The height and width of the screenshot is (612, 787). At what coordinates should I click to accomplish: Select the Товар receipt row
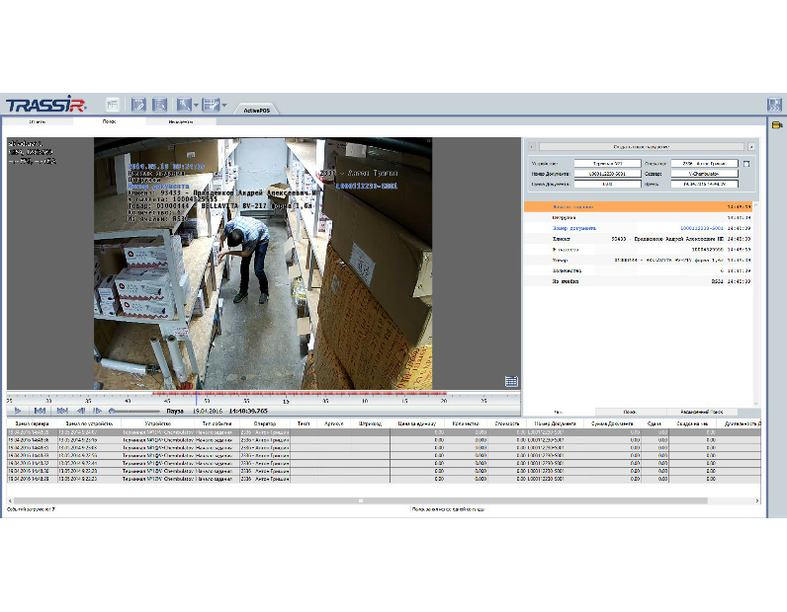(x=638, y=261)
